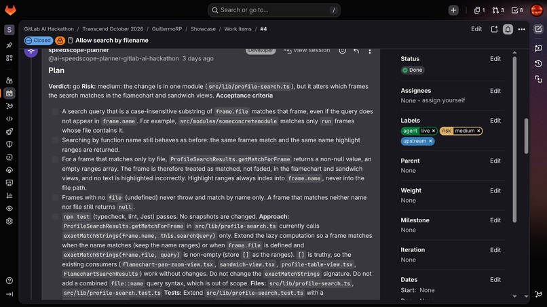Image resolution: width=547 pixels, height=307 pixels.
Task: Collapse the left sidebar with the arrow icon
Action: (x=10, y=294)
